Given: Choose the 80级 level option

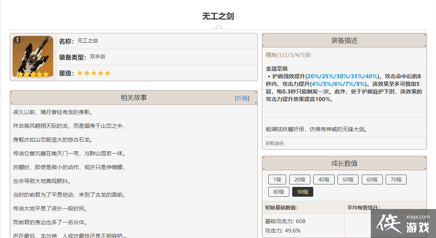Looking at the screenshot, I should 278,192.
